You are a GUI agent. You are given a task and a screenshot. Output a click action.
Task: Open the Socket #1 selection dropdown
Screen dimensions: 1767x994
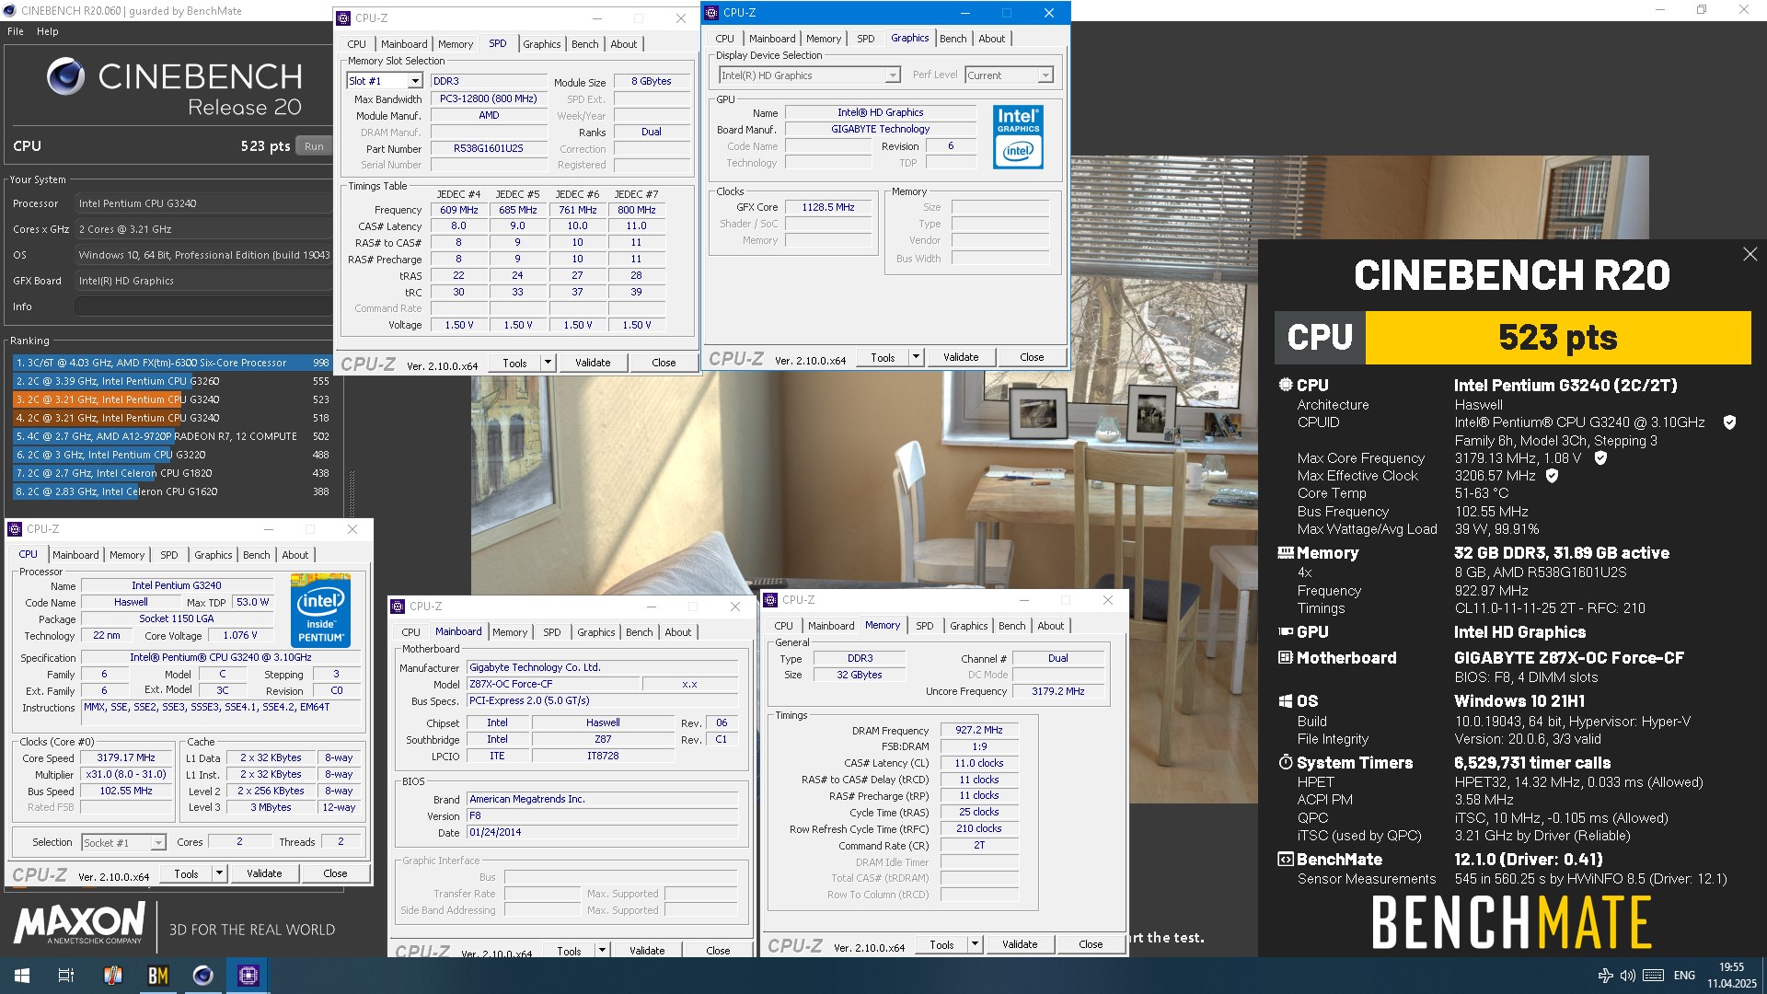pyautogui.click(x=158, y=842)
